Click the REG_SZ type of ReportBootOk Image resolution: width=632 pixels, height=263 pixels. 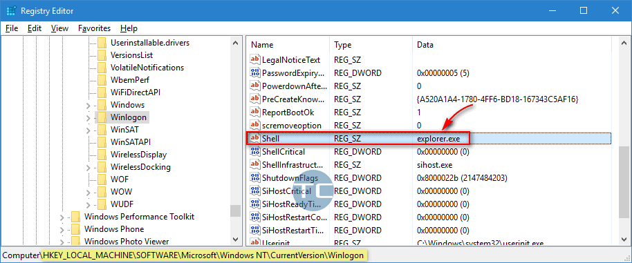tap(347, 113)
